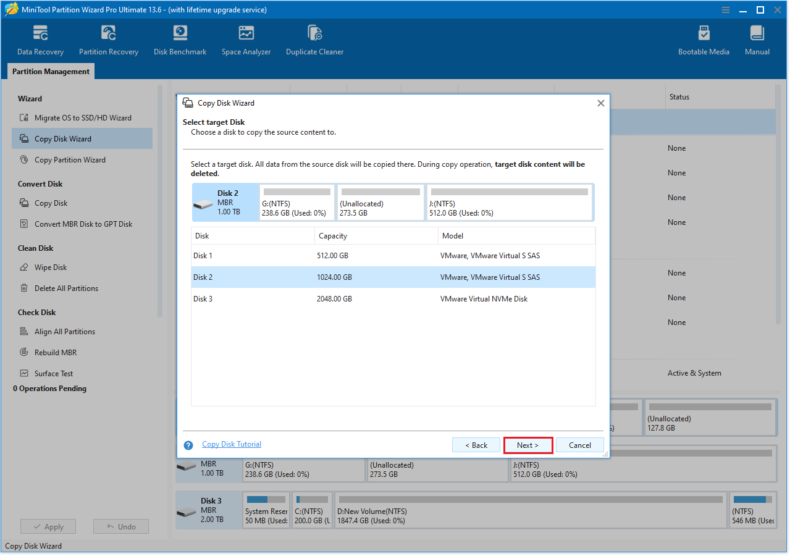
Task: Click the Status column header
Action: [679, 97]
